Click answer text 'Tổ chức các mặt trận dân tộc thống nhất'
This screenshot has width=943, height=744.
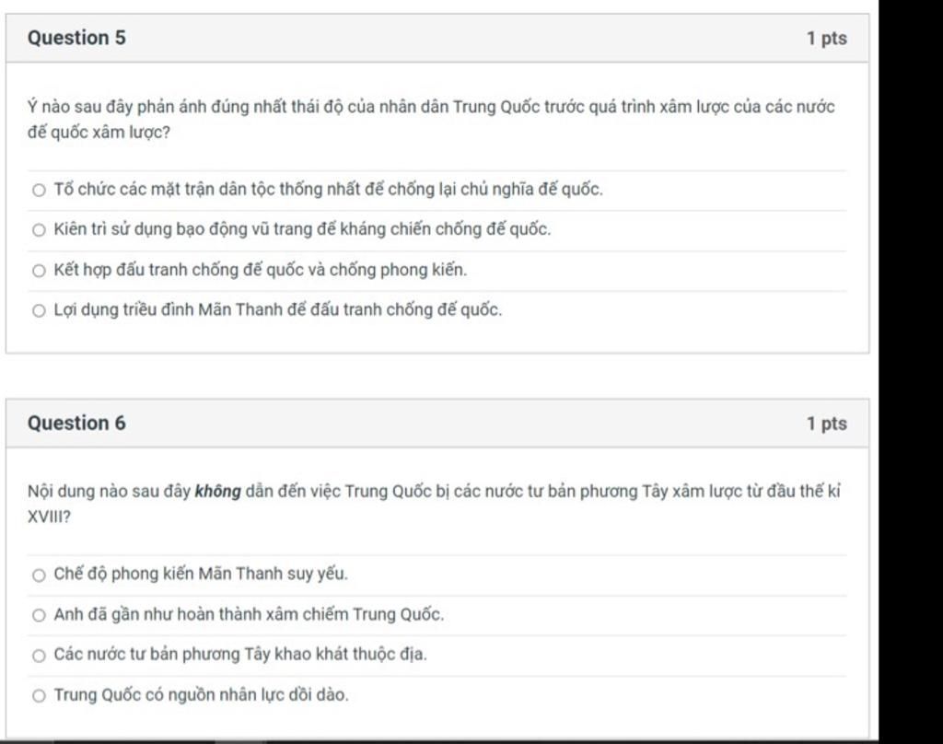tap(329, 190)
